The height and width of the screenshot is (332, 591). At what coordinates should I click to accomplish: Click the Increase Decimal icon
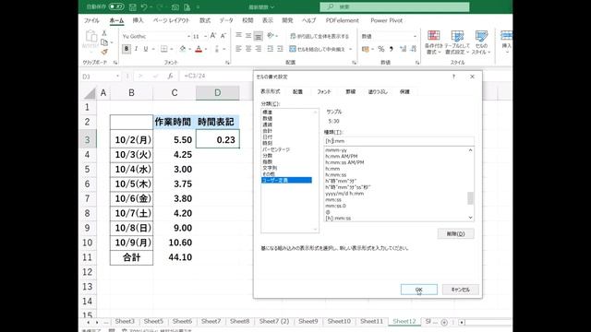click(403, 49)
